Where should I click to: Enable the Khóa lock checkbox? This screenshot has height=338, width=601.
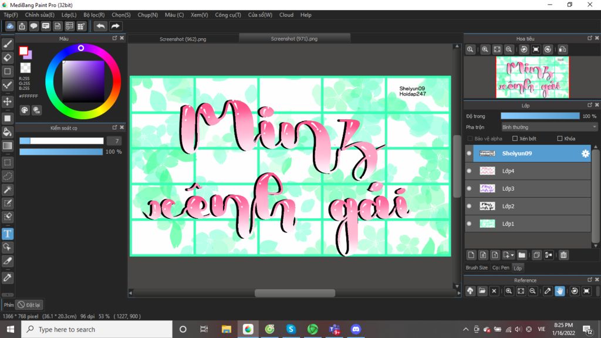point(559,138)
